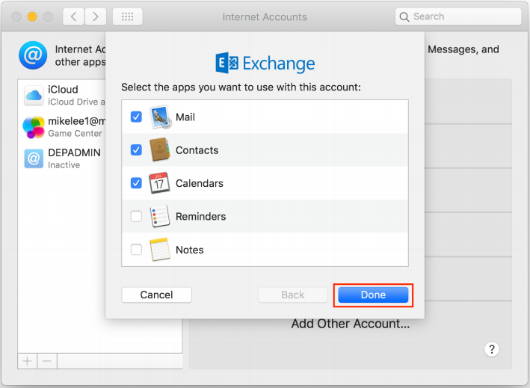Click the Notes notepad icon
Viewport: 530px width, 388px height.
coord(159,250)
